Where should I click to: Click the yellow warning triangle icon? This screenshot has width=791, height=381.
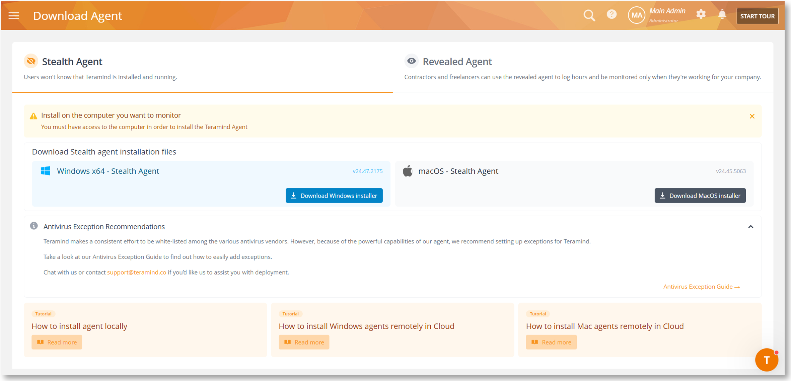click(33, 116)
